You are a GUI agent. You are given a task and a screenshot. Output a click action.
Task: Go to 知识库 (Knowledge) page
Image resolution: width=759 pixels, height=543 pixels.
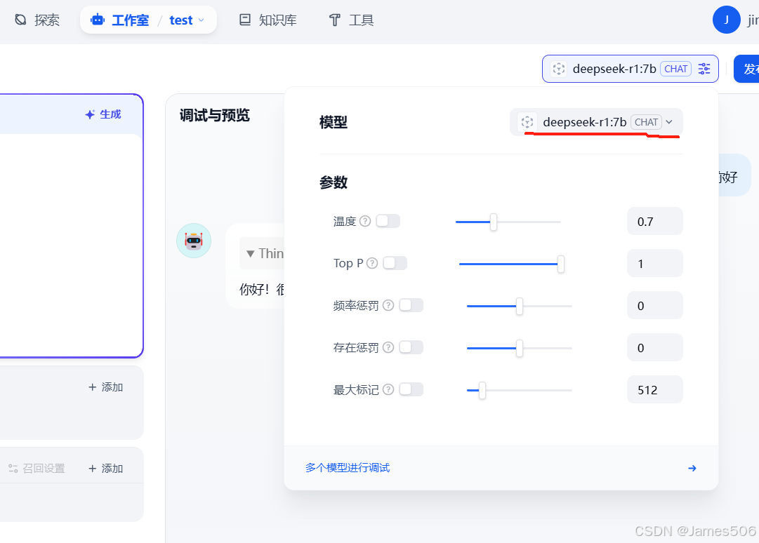pos(268,20)
